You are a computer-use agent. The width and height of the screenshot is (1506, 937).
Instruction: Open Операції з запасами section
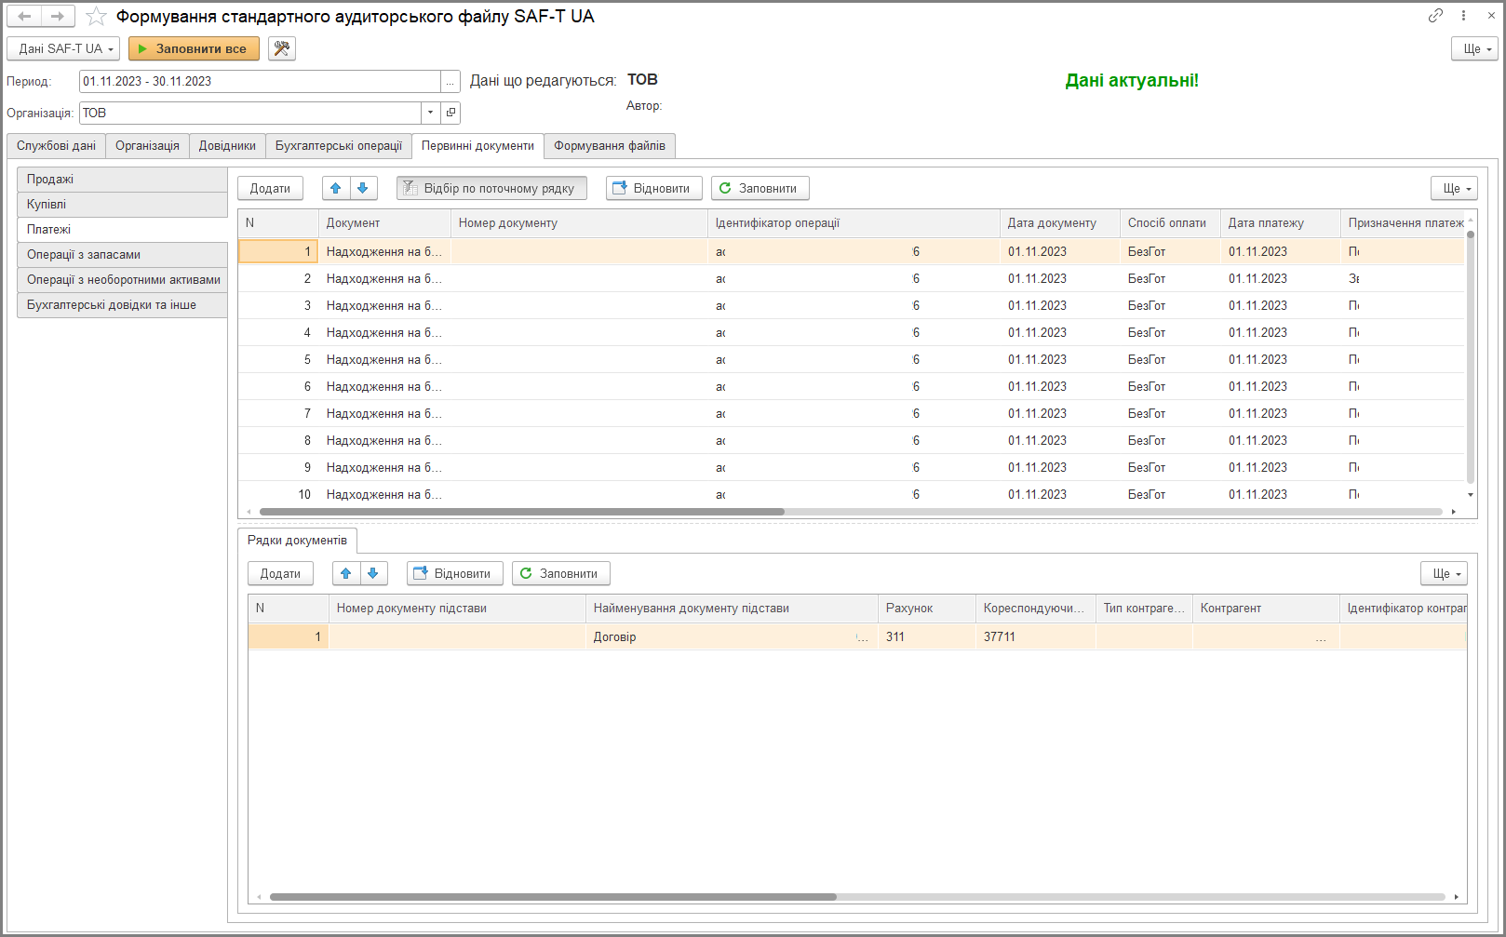[122, 255]
